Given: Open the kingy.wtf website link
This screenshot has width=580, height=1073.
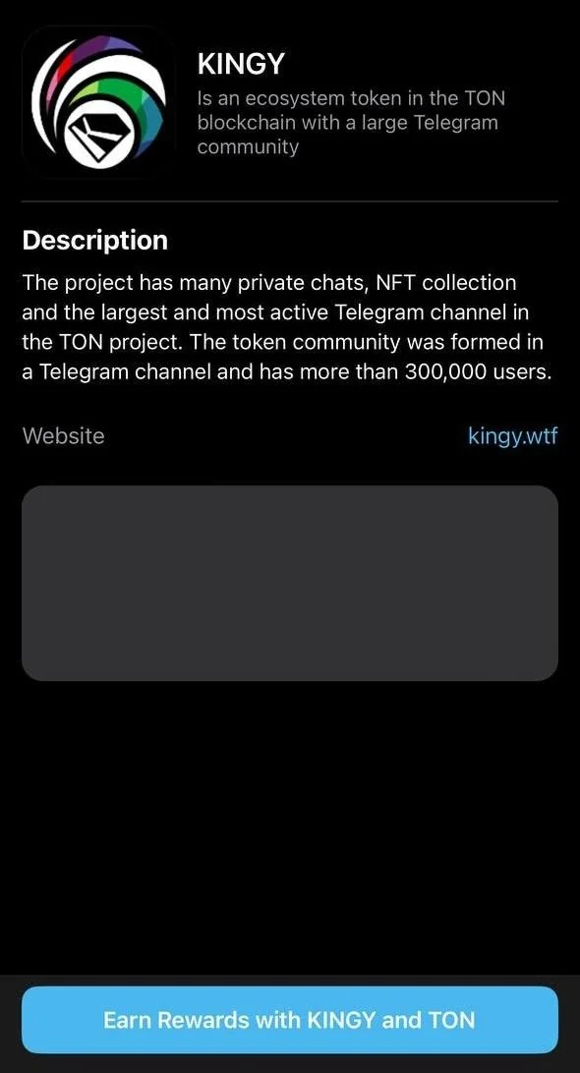Looking at the screenshot, I should click(512, 436).
